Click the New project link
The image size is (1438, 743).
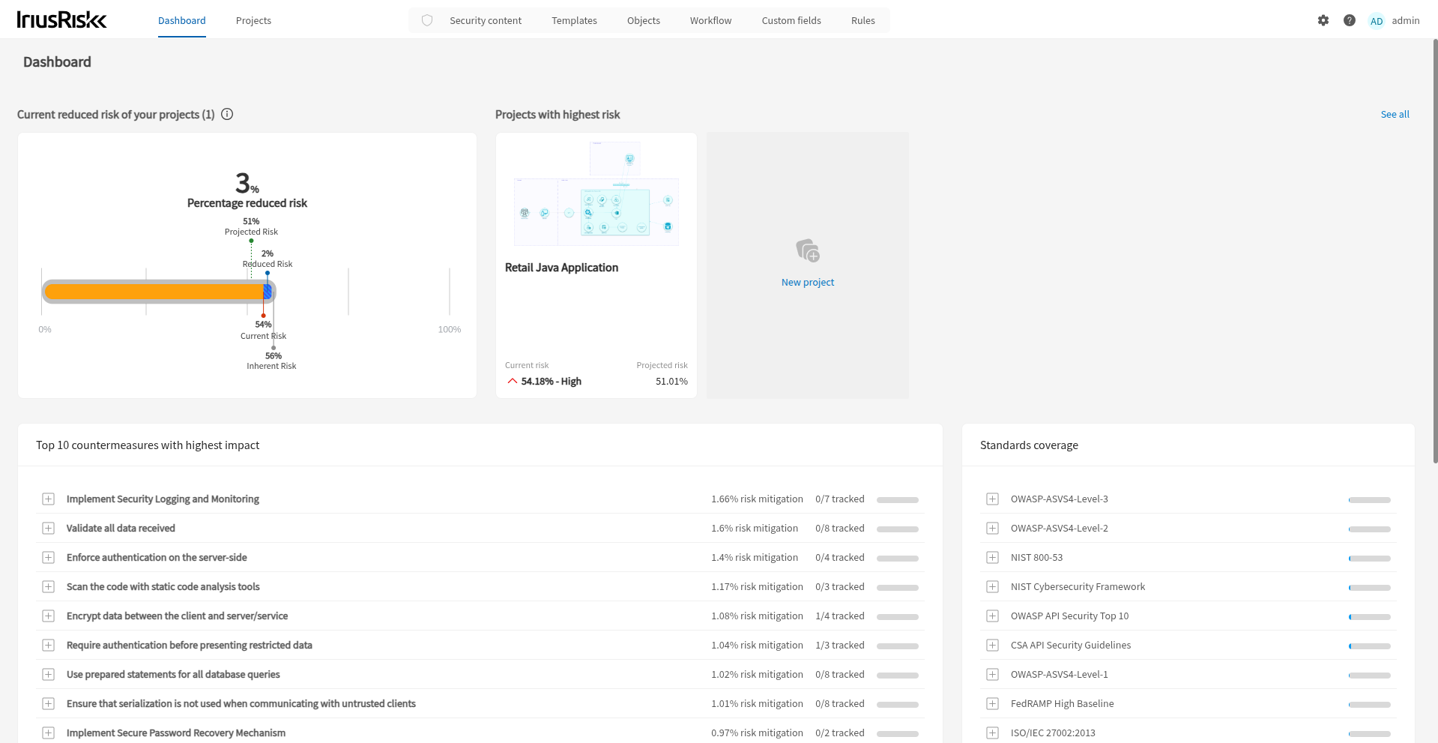pos(807,282)
